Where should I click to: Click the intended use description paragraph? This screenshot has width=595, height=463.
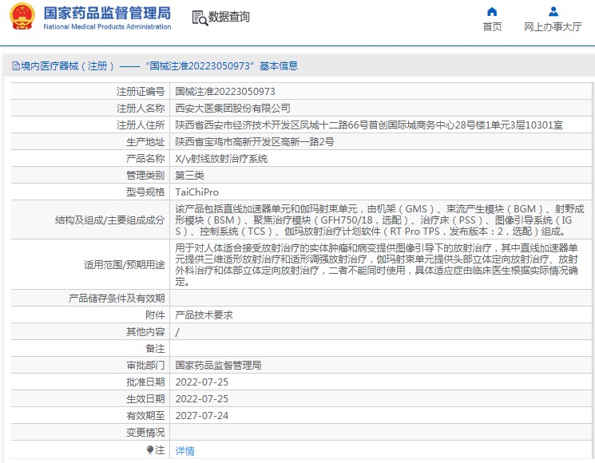(x=377, y=265)
